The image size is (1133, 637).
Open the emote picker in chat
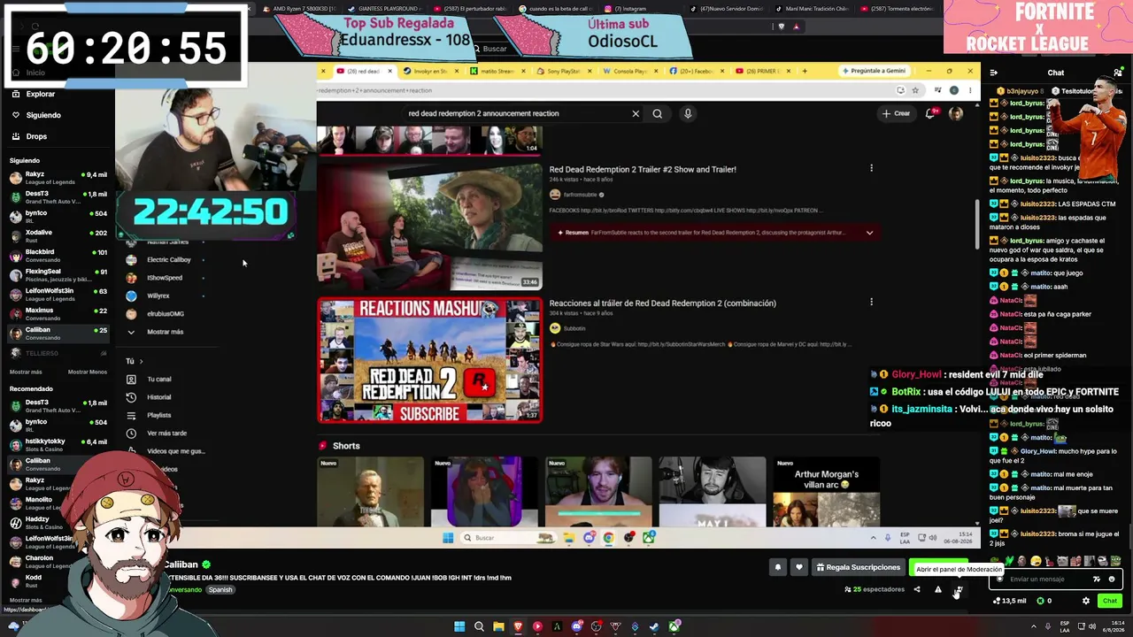coord(1112,579)
